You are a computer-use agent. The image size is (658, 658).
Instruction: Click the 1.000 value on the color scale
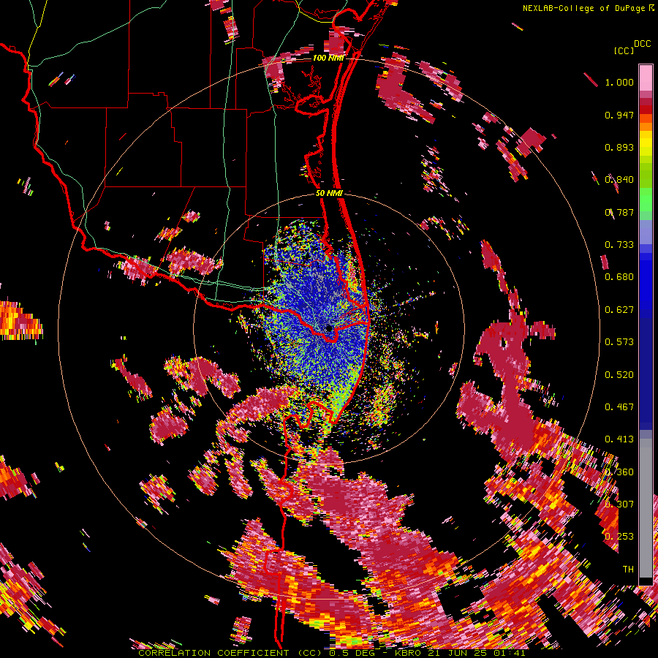point(619,82)
